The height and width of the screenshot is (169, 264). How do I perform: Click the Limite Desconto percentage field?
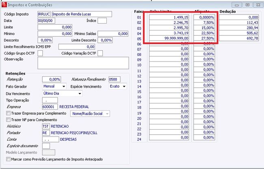coord(105,40)
